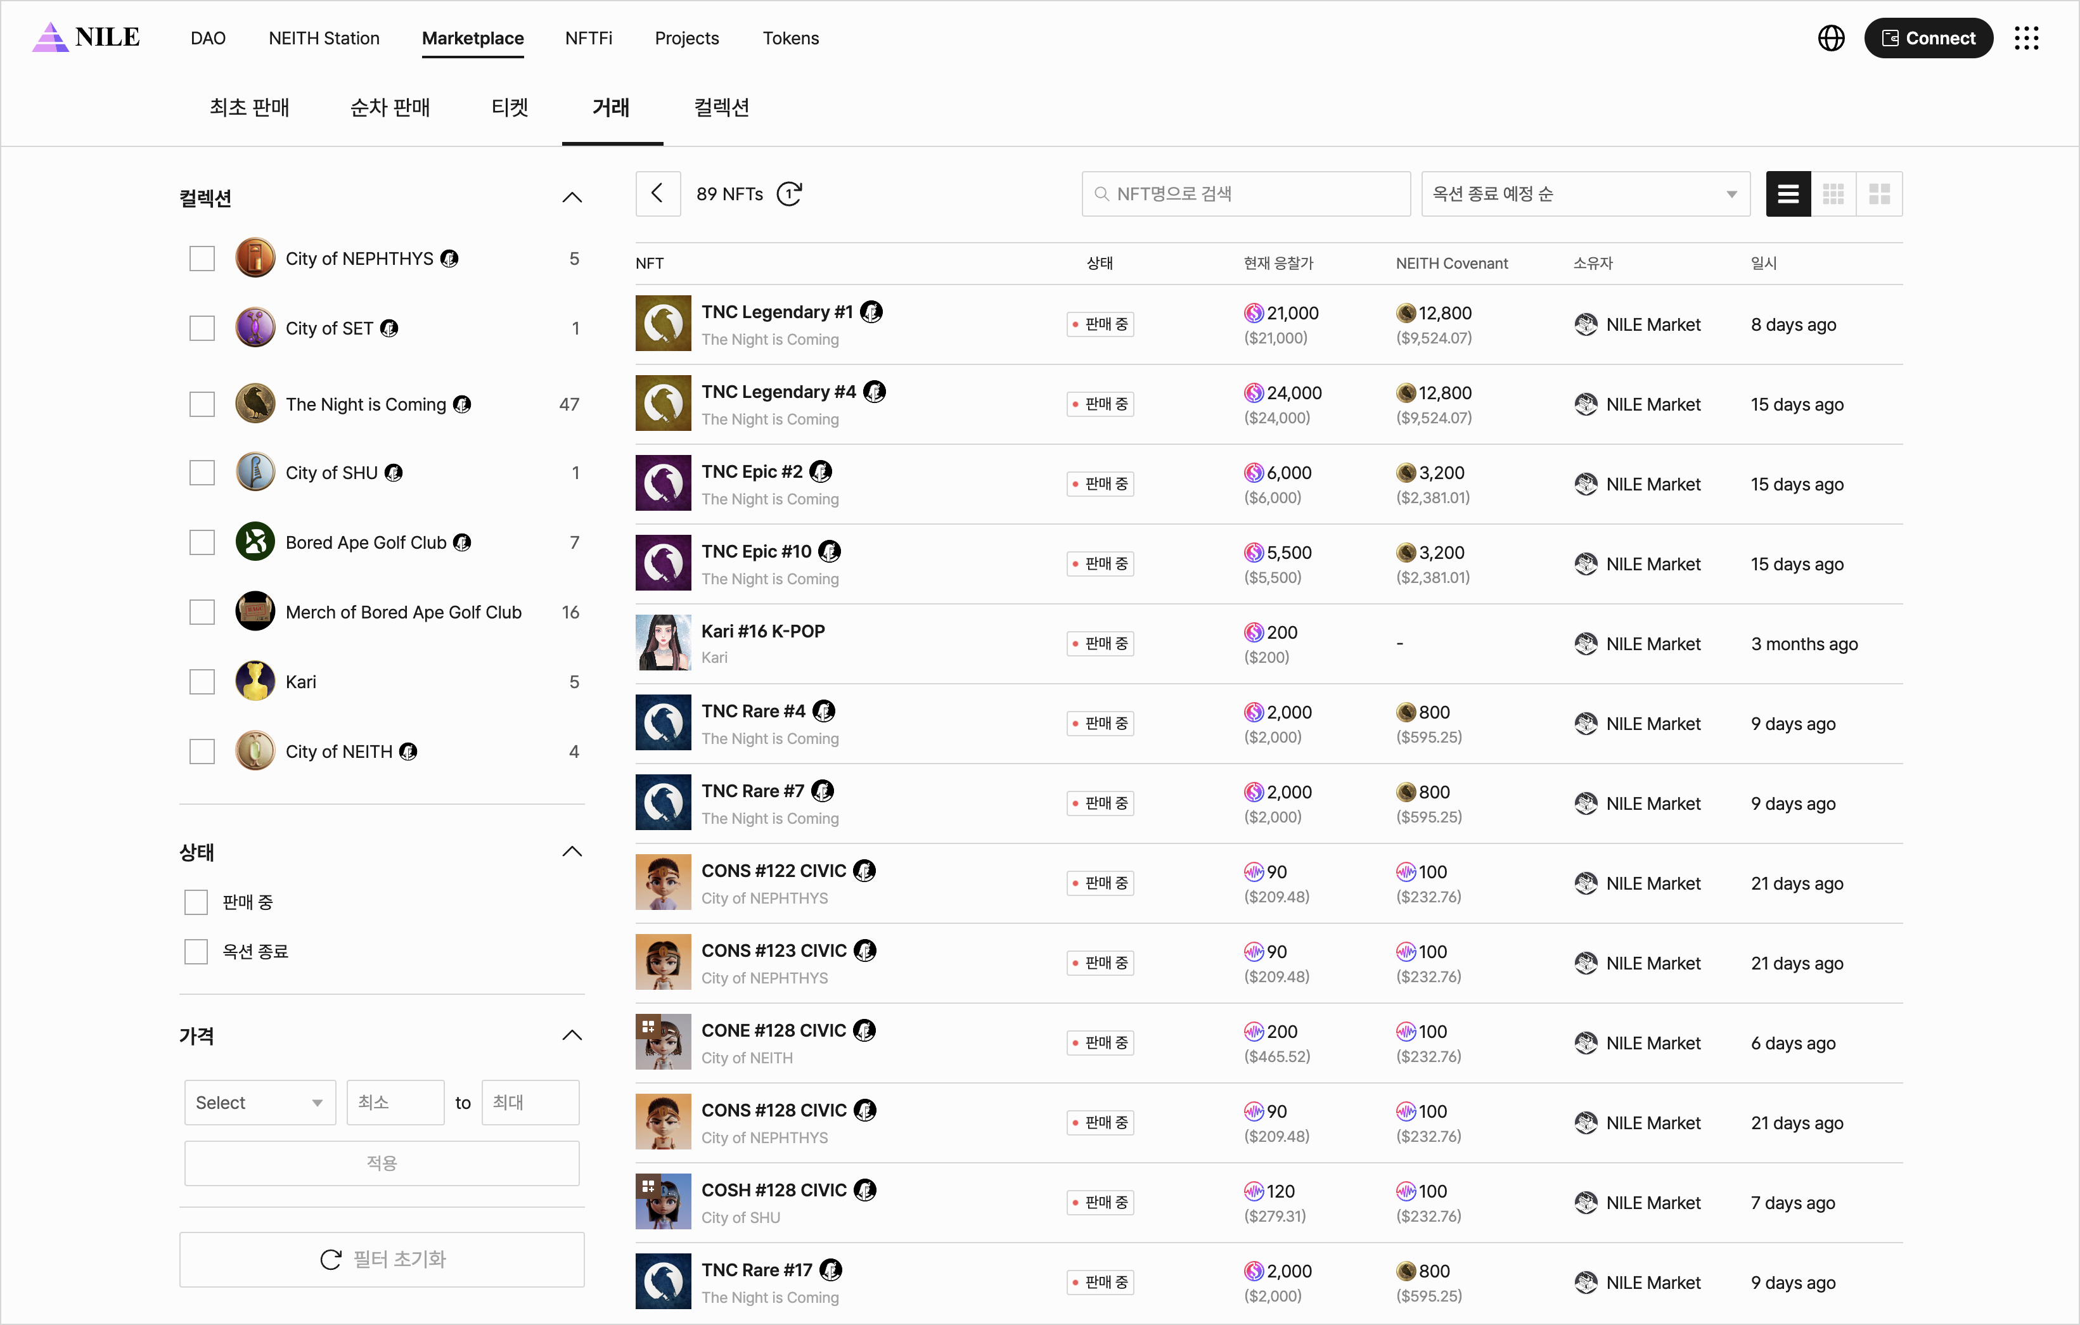Switch to large grid view icon
2080x1325 pixels.
click(x=1878, y=193)
